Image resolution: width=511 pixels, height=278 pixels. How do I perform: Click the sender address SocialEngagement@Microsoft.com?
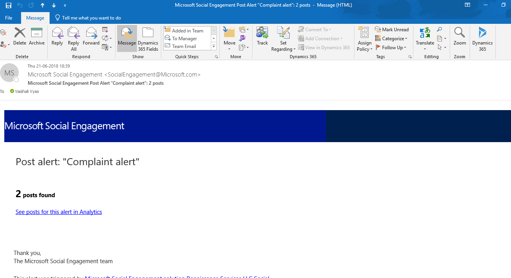point(153,75)
